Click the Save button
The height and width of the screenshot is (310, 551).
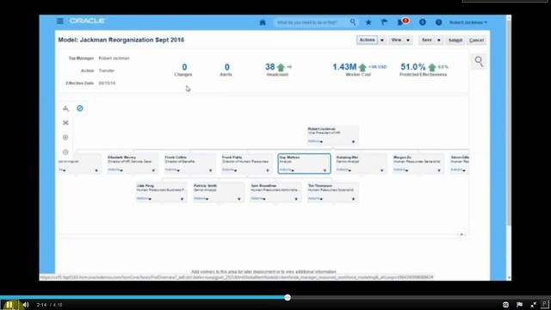pos(427,40)
